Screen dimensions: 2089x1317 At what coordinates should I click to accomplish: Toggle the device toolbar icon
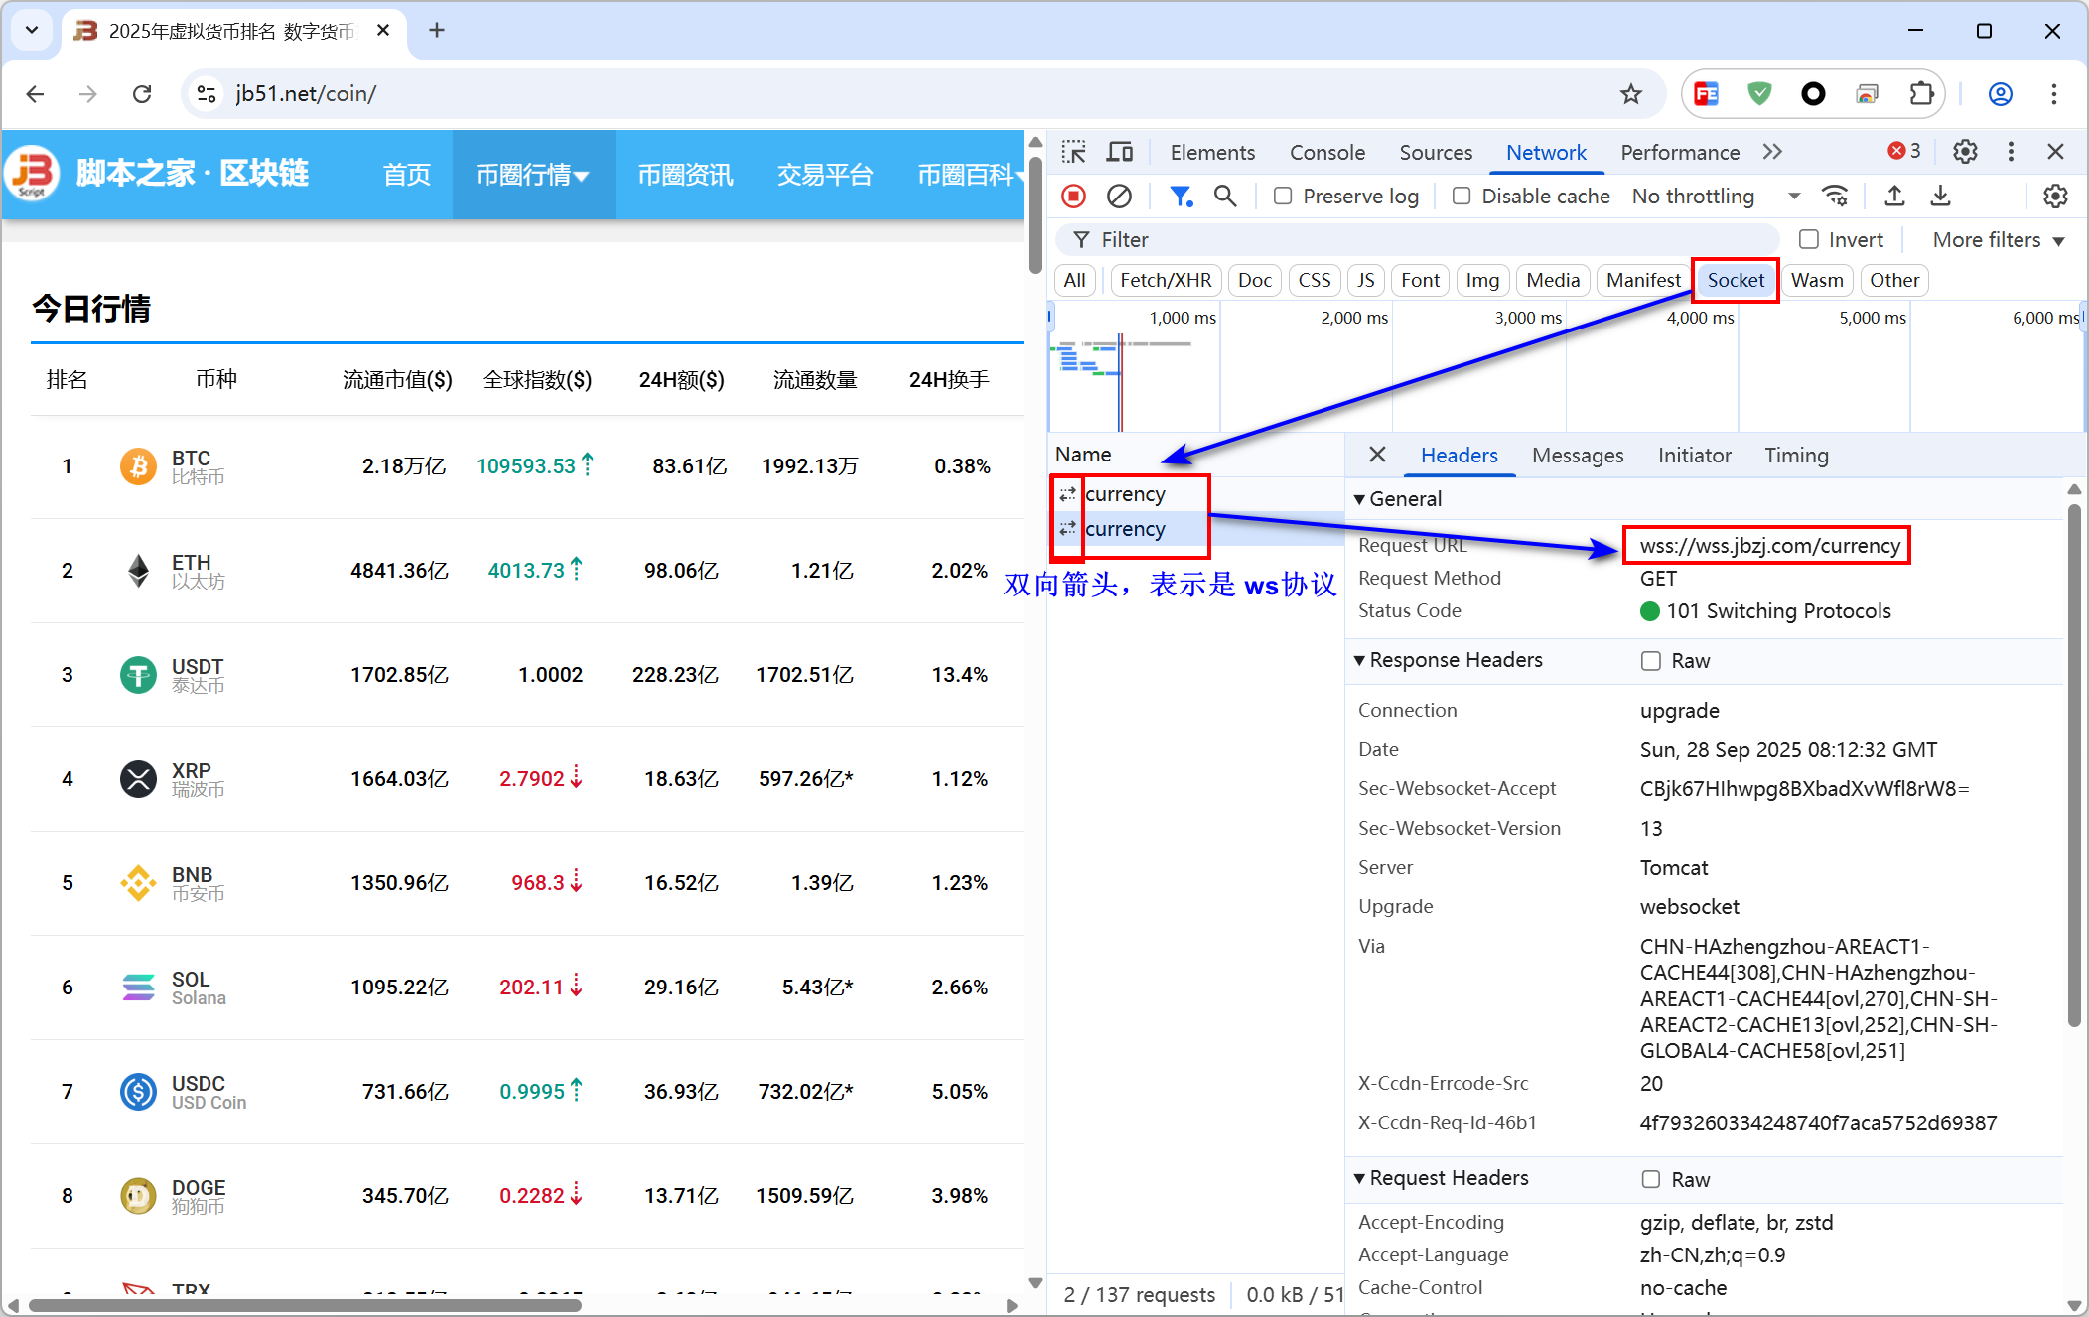(x=1120, y=152)
